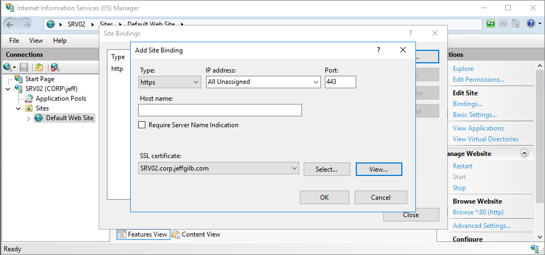
Task: Click the Features View icon
Action: coord(121,234)
